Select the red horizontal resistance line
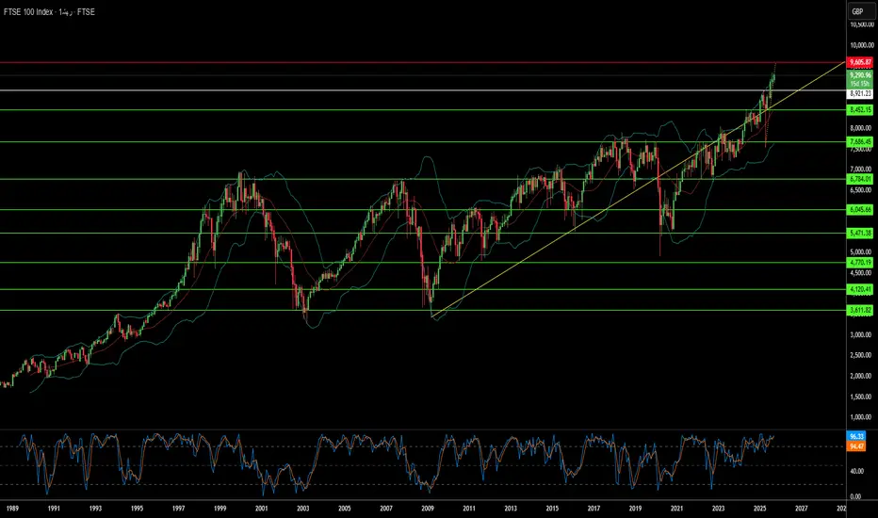This screenshot has height=518, width=878. [423, 63]
